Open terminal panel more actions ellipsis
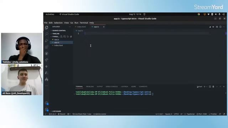Image resolution: width=228 pixels, height=128 pixels. (x=217, y=87)
